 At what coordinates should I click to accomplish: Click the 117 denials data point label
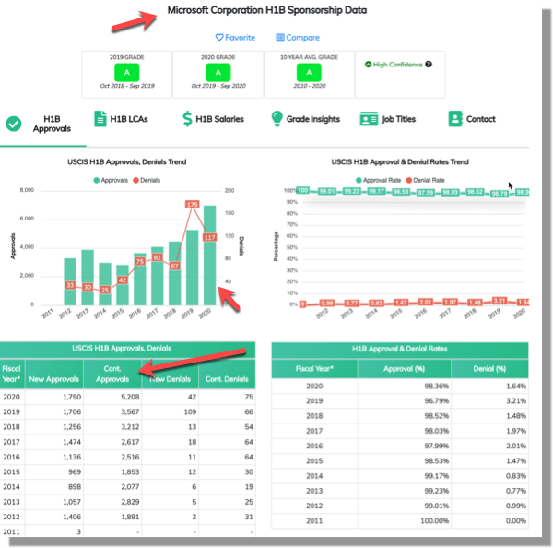pyautogui.click(x=210, y=237)
